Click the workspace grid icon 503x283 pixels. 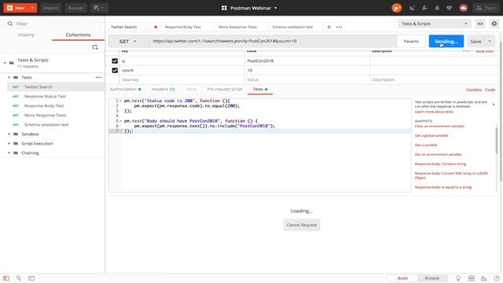coord(224,8)
